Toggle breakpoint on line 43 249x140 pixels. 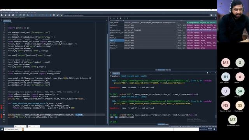tap(2, 108)
